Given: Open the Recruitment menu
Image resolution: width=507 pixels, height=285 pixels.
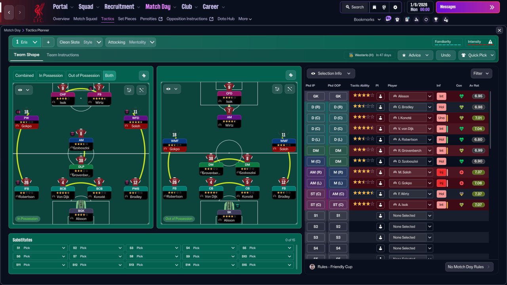Looking at the screenshot, I should point(122,7).
